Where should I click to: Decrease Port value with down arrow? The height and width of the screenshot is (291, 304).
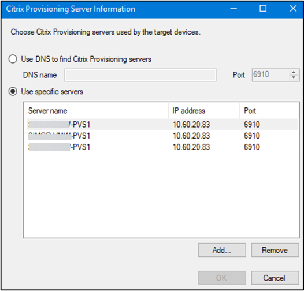tap(294, 77)
